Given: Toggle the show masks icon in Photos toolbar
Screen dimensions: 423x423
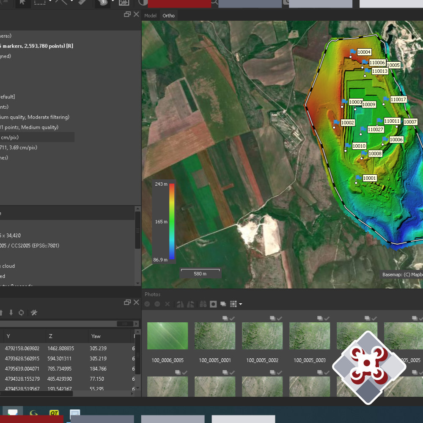Looking at the screenshot, I should click(213, 304).
